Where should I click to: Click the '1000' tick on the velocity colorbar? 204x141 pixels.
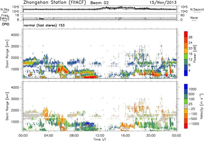(x=193, y=89)
